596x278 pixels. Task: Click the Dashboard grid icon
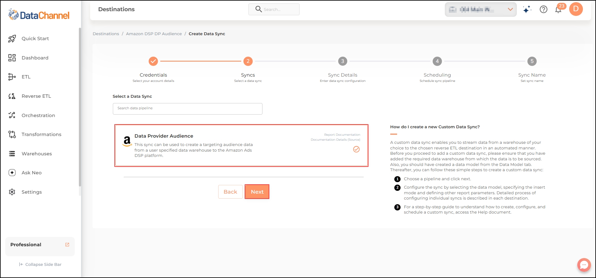coord(12,58)
